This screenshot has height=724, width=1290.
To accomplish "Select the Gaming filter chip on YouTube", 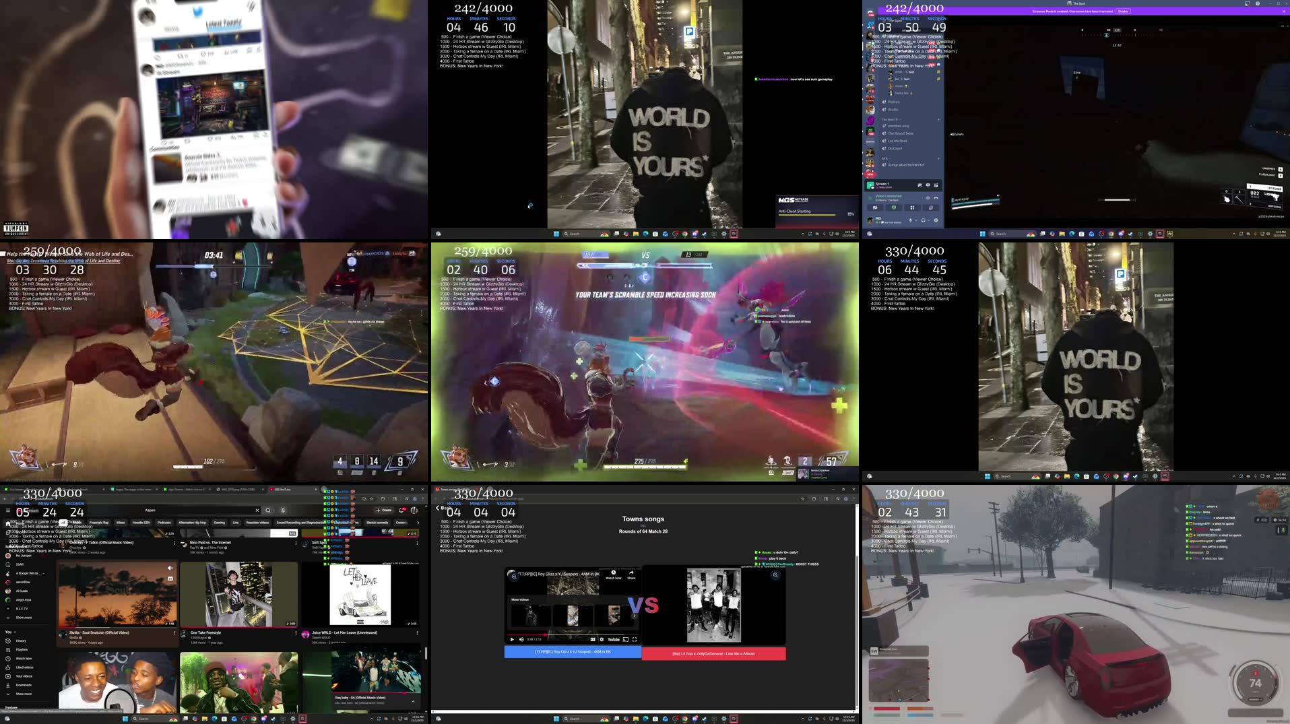I will [219, 522].
